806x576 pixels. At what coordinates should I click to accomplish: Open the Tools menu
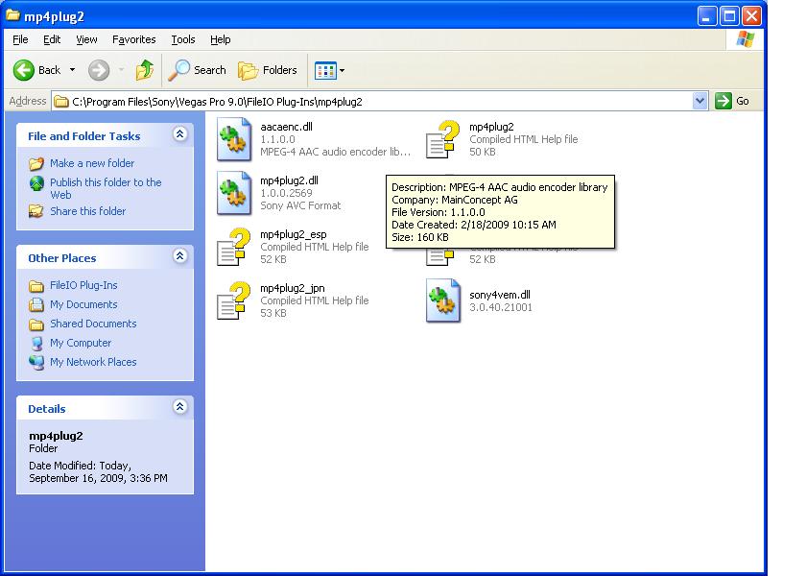tap(183, 39)
